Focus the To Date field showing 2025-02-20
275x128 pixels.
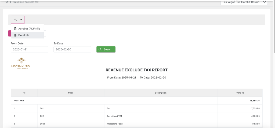click(x=72, y=49)
